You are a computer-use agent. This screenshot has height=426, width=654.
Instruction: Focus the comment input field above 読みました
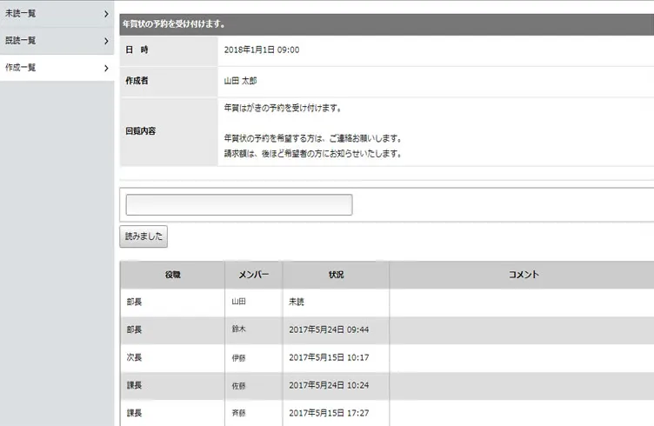[x=239, y=204]
